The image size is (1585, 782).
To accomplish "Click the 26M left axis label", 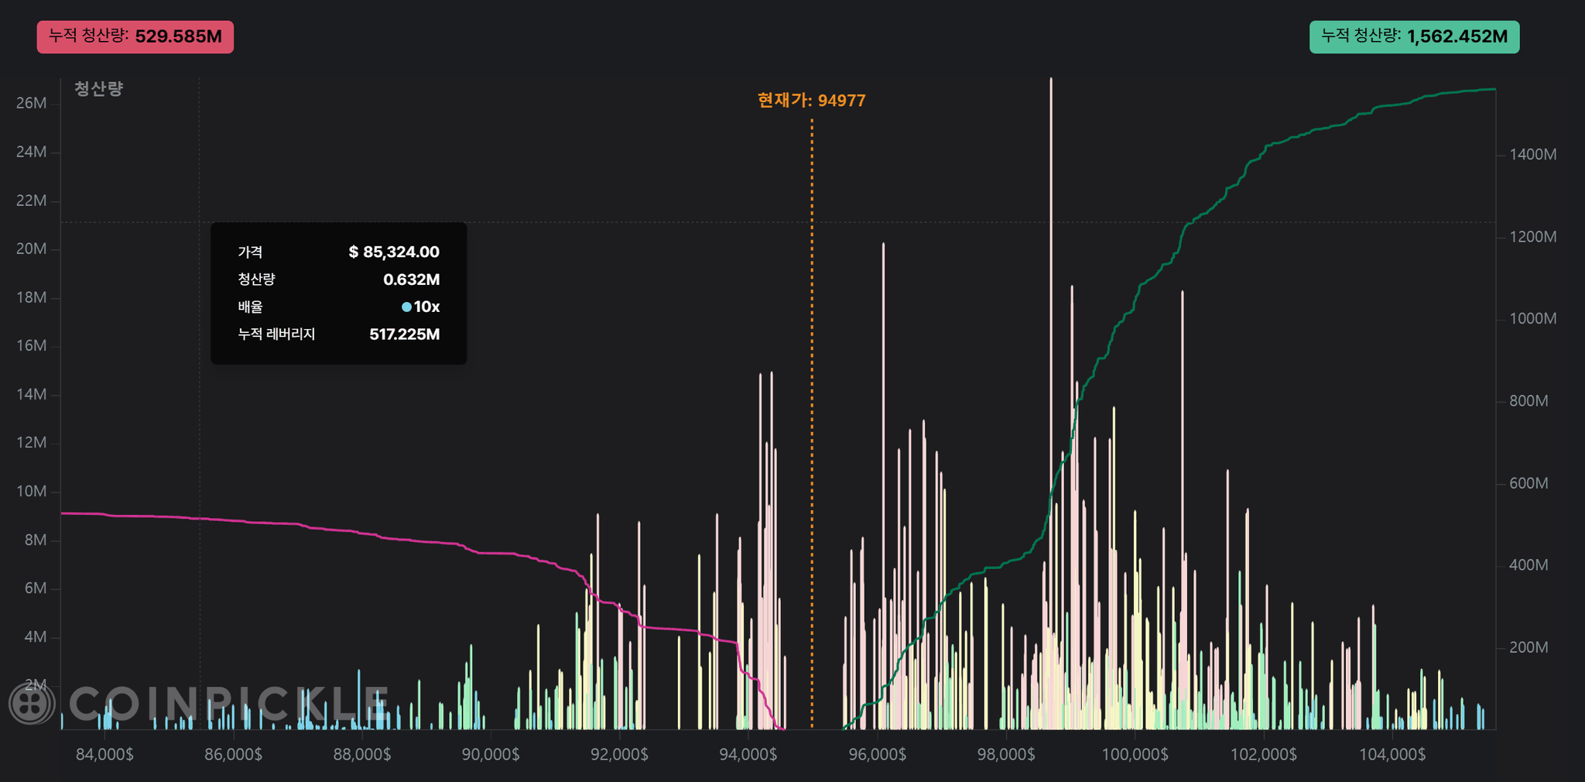I will coord(31,103).
